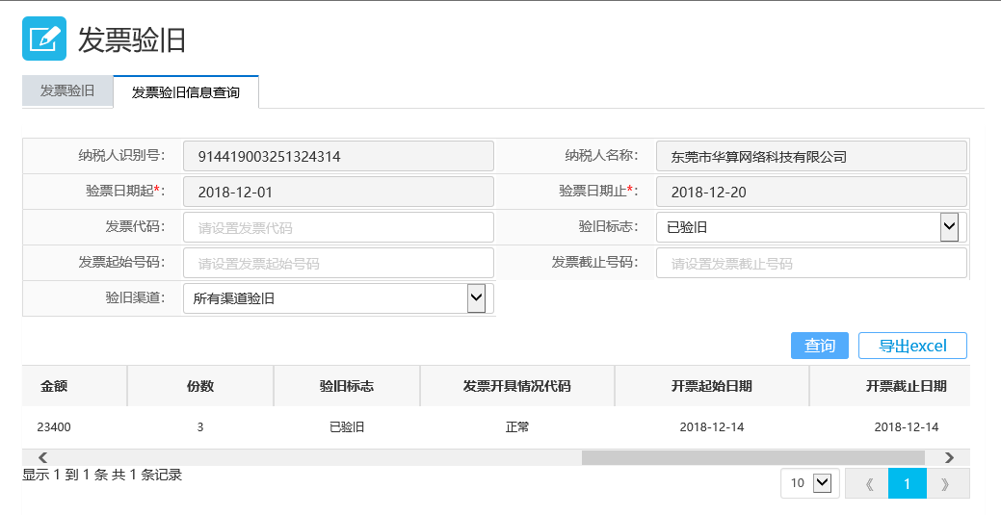Open the page size 10 dropdown
Screen dimensions: 1001x515
(x=822, y=483)
